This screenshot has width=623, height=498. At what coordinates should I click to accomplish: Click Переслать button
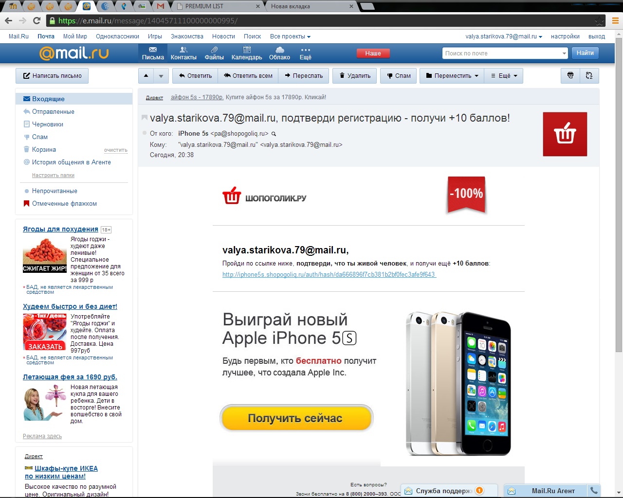point(304,75)
